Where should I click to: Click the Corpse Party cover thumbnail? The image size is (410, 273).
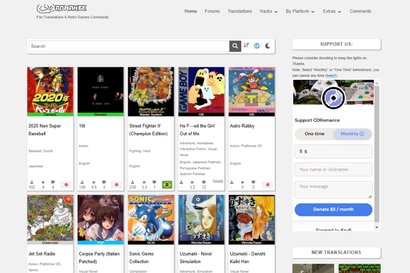coord(100,218)
